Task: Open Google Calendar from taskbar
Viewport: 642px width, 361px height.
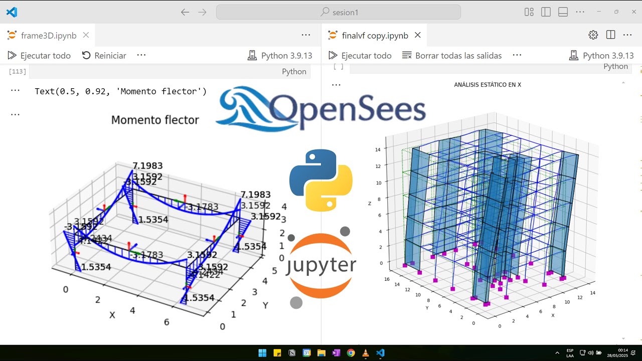Action: 306,353
